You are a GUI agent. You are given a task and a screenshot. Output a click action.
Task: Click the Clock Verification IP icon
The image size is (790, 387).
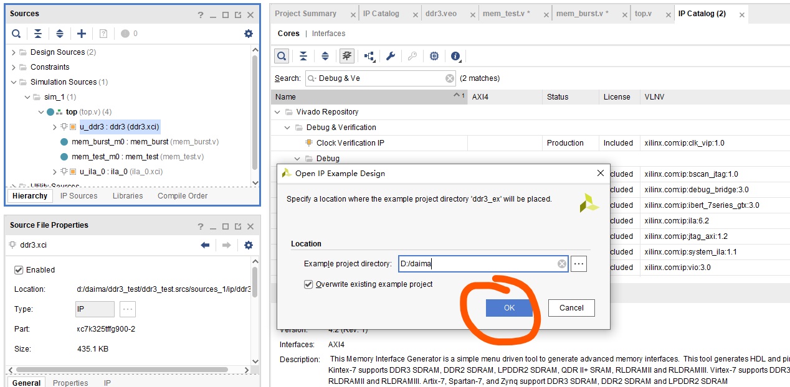tap(308, 143)
